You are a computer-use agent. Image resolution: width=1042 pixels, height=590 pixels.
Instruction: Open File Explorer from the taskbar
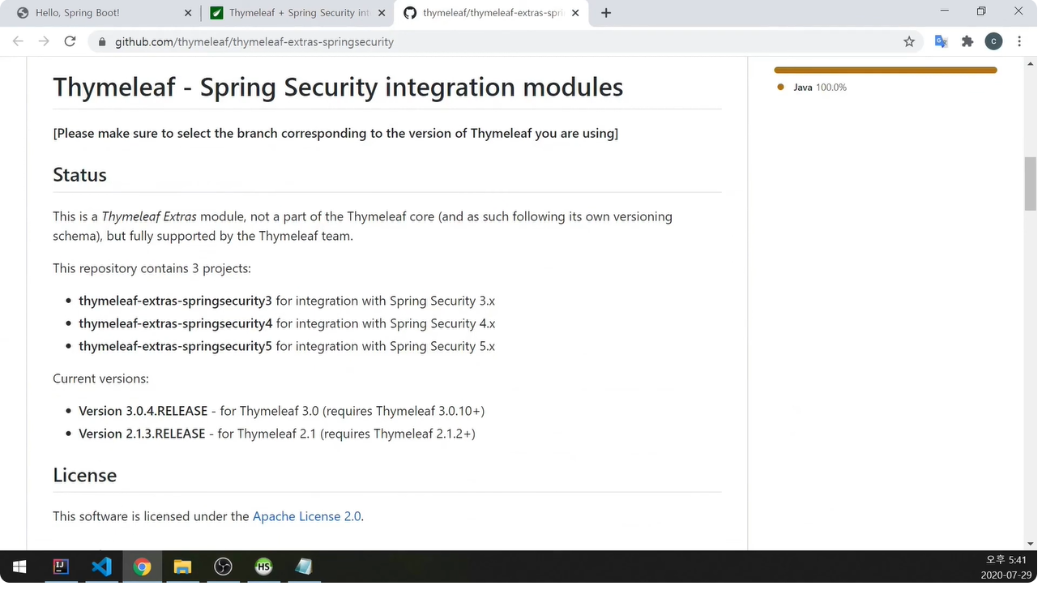point(182,566)
